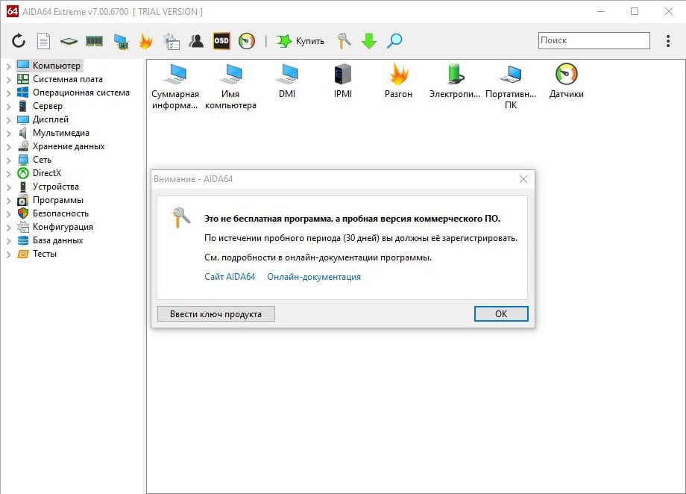Select DirectX in the tree

click(40, 173)
